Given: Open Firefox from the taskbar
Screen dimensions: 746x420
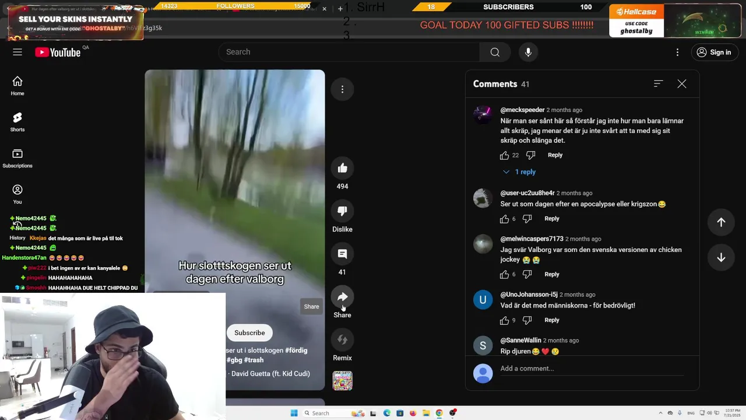Looking at the screenshot, I should point(413,413).
